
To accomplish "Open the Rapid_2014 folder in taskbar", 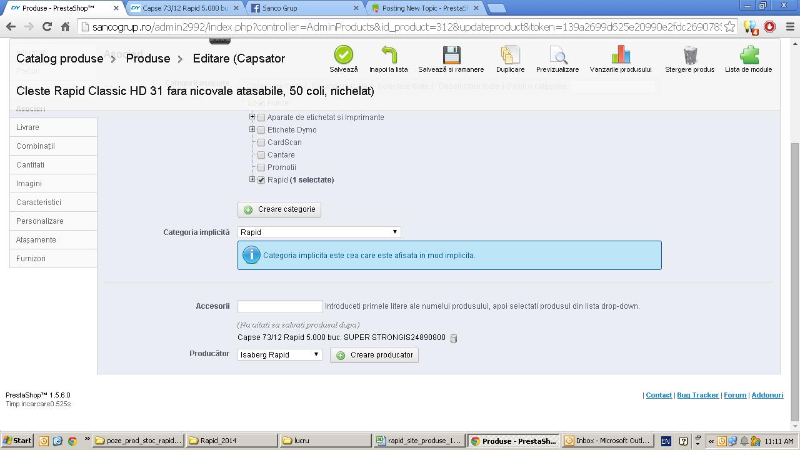I will click(x=232, y=441).
